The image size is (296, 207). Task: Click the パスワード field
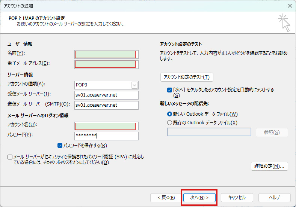click(x=106, y=136)
